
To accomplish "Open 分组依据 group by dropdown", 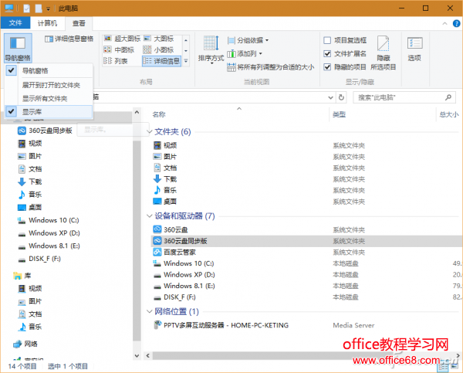I will pyautogui.click(x=248, y=40).
